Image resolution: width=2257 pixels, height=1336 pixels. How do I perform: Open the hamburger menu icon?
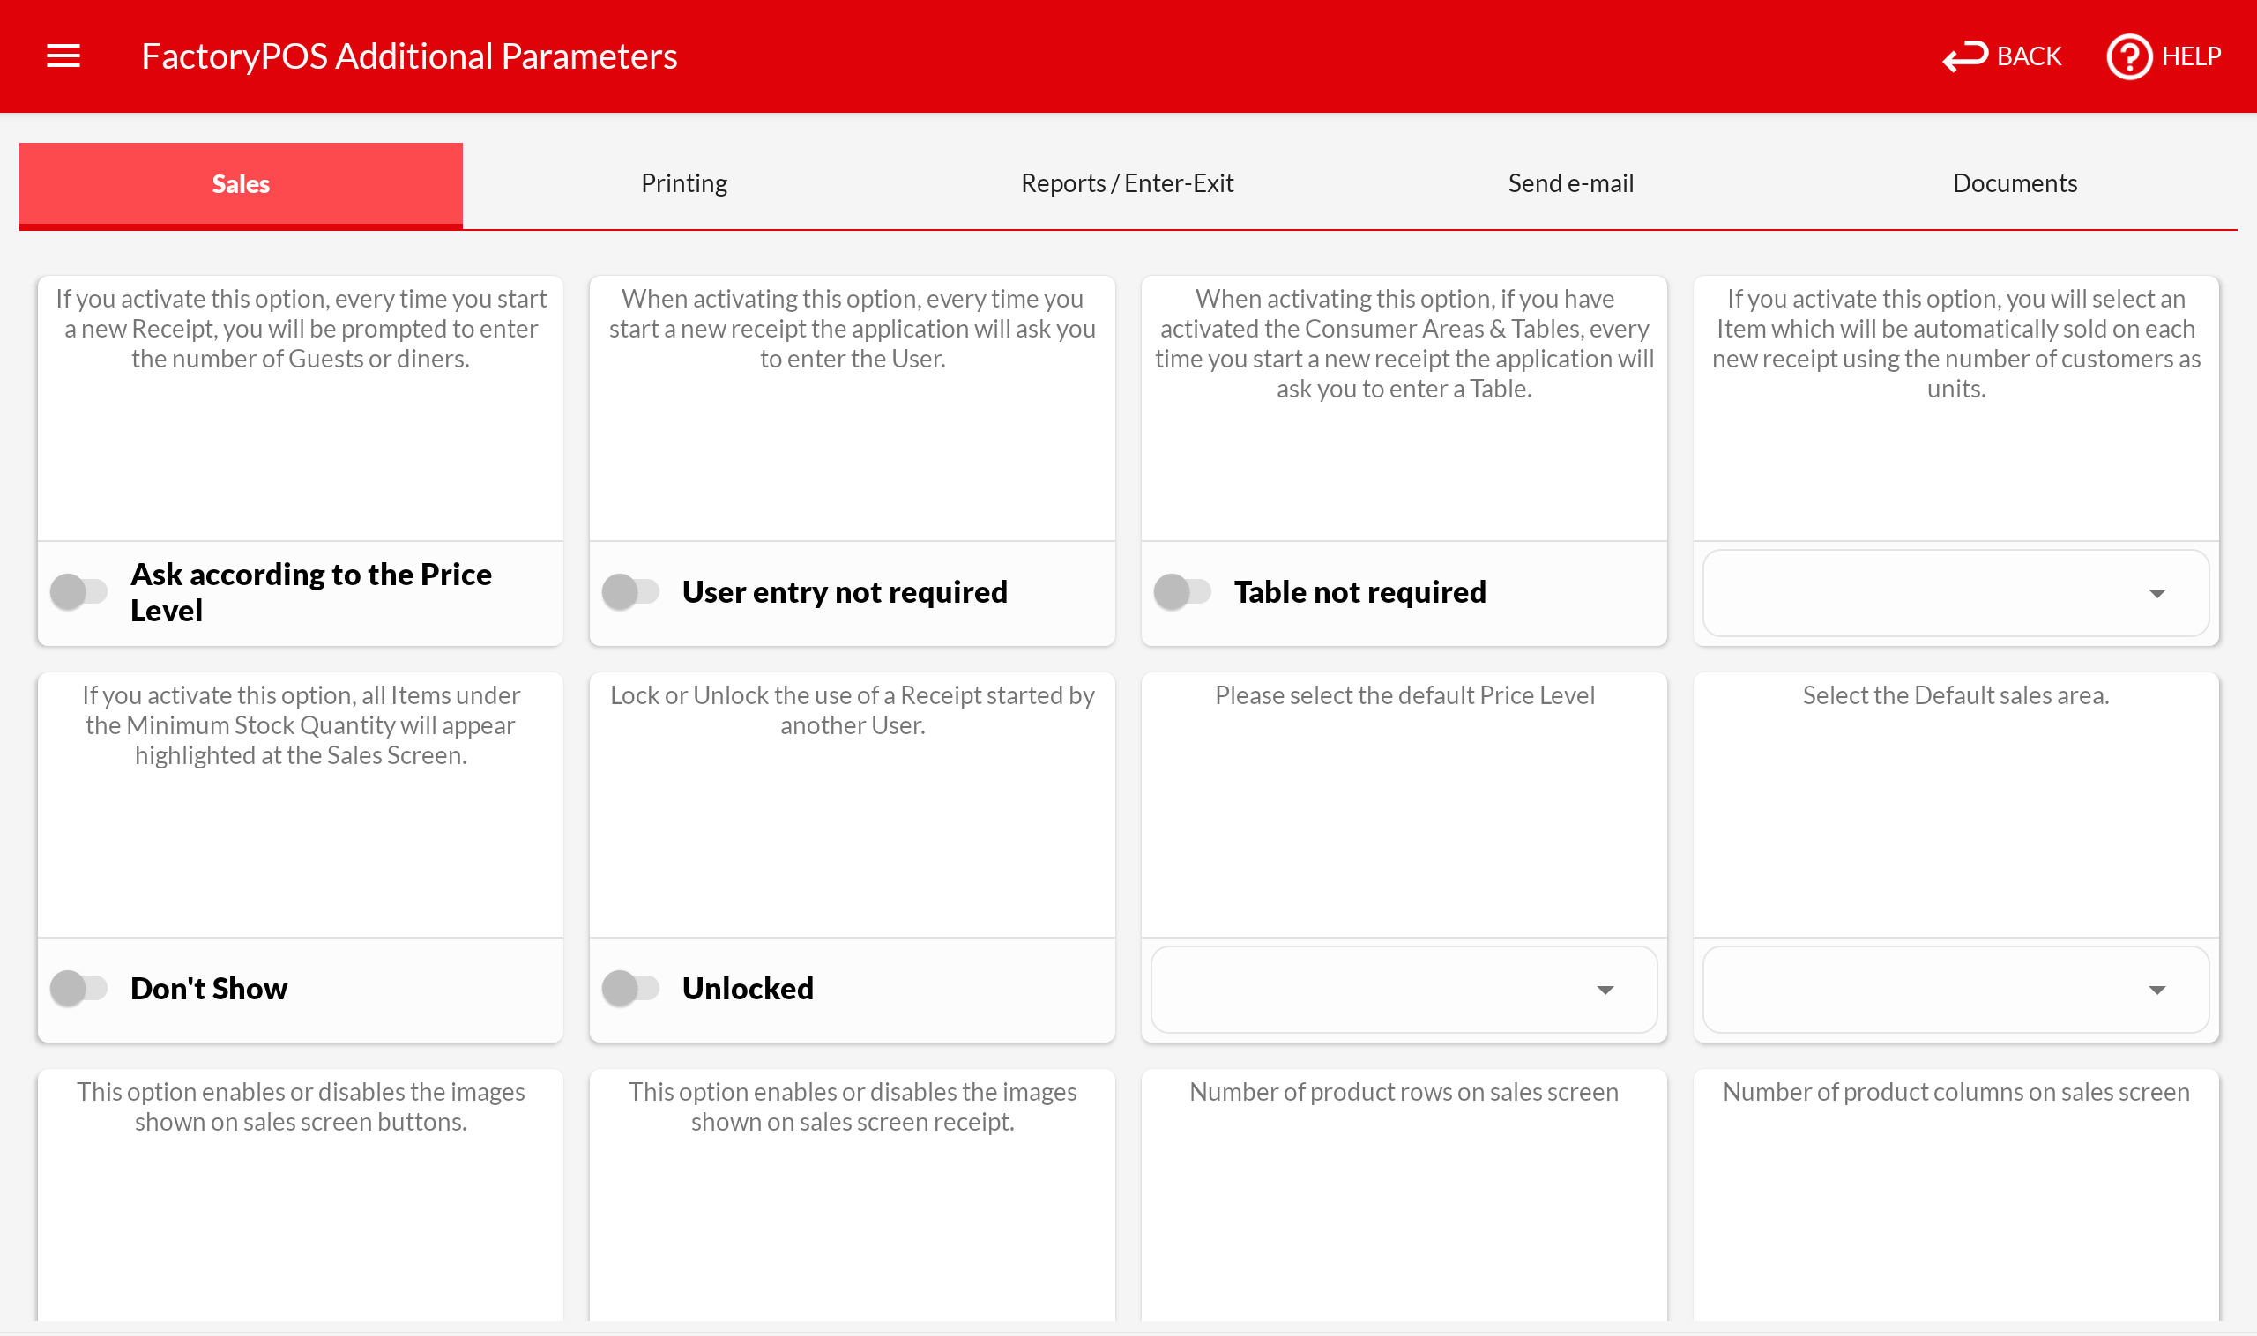[x=63, y=56]
